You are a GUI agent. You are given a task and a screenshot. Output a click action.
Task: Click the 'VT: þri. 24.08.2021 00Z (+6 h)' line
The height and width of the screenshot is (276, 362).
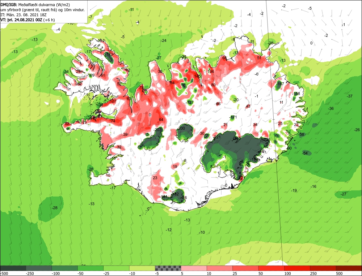(28, 20)
